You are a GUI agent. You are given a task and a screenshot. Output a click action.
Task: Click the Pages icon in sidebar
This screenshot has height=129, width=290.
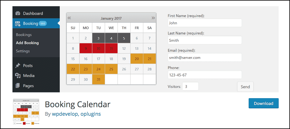click(18, 86)
